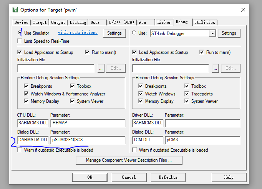The height and width of the screenshot is (189, 262).
Task: Open Manage Component Viewer Description Files
Action: (x=129, y=160)
